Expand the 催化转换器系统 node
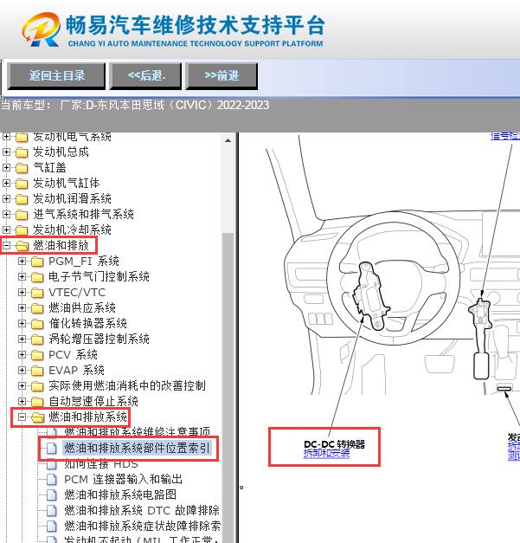 point(22,323)
